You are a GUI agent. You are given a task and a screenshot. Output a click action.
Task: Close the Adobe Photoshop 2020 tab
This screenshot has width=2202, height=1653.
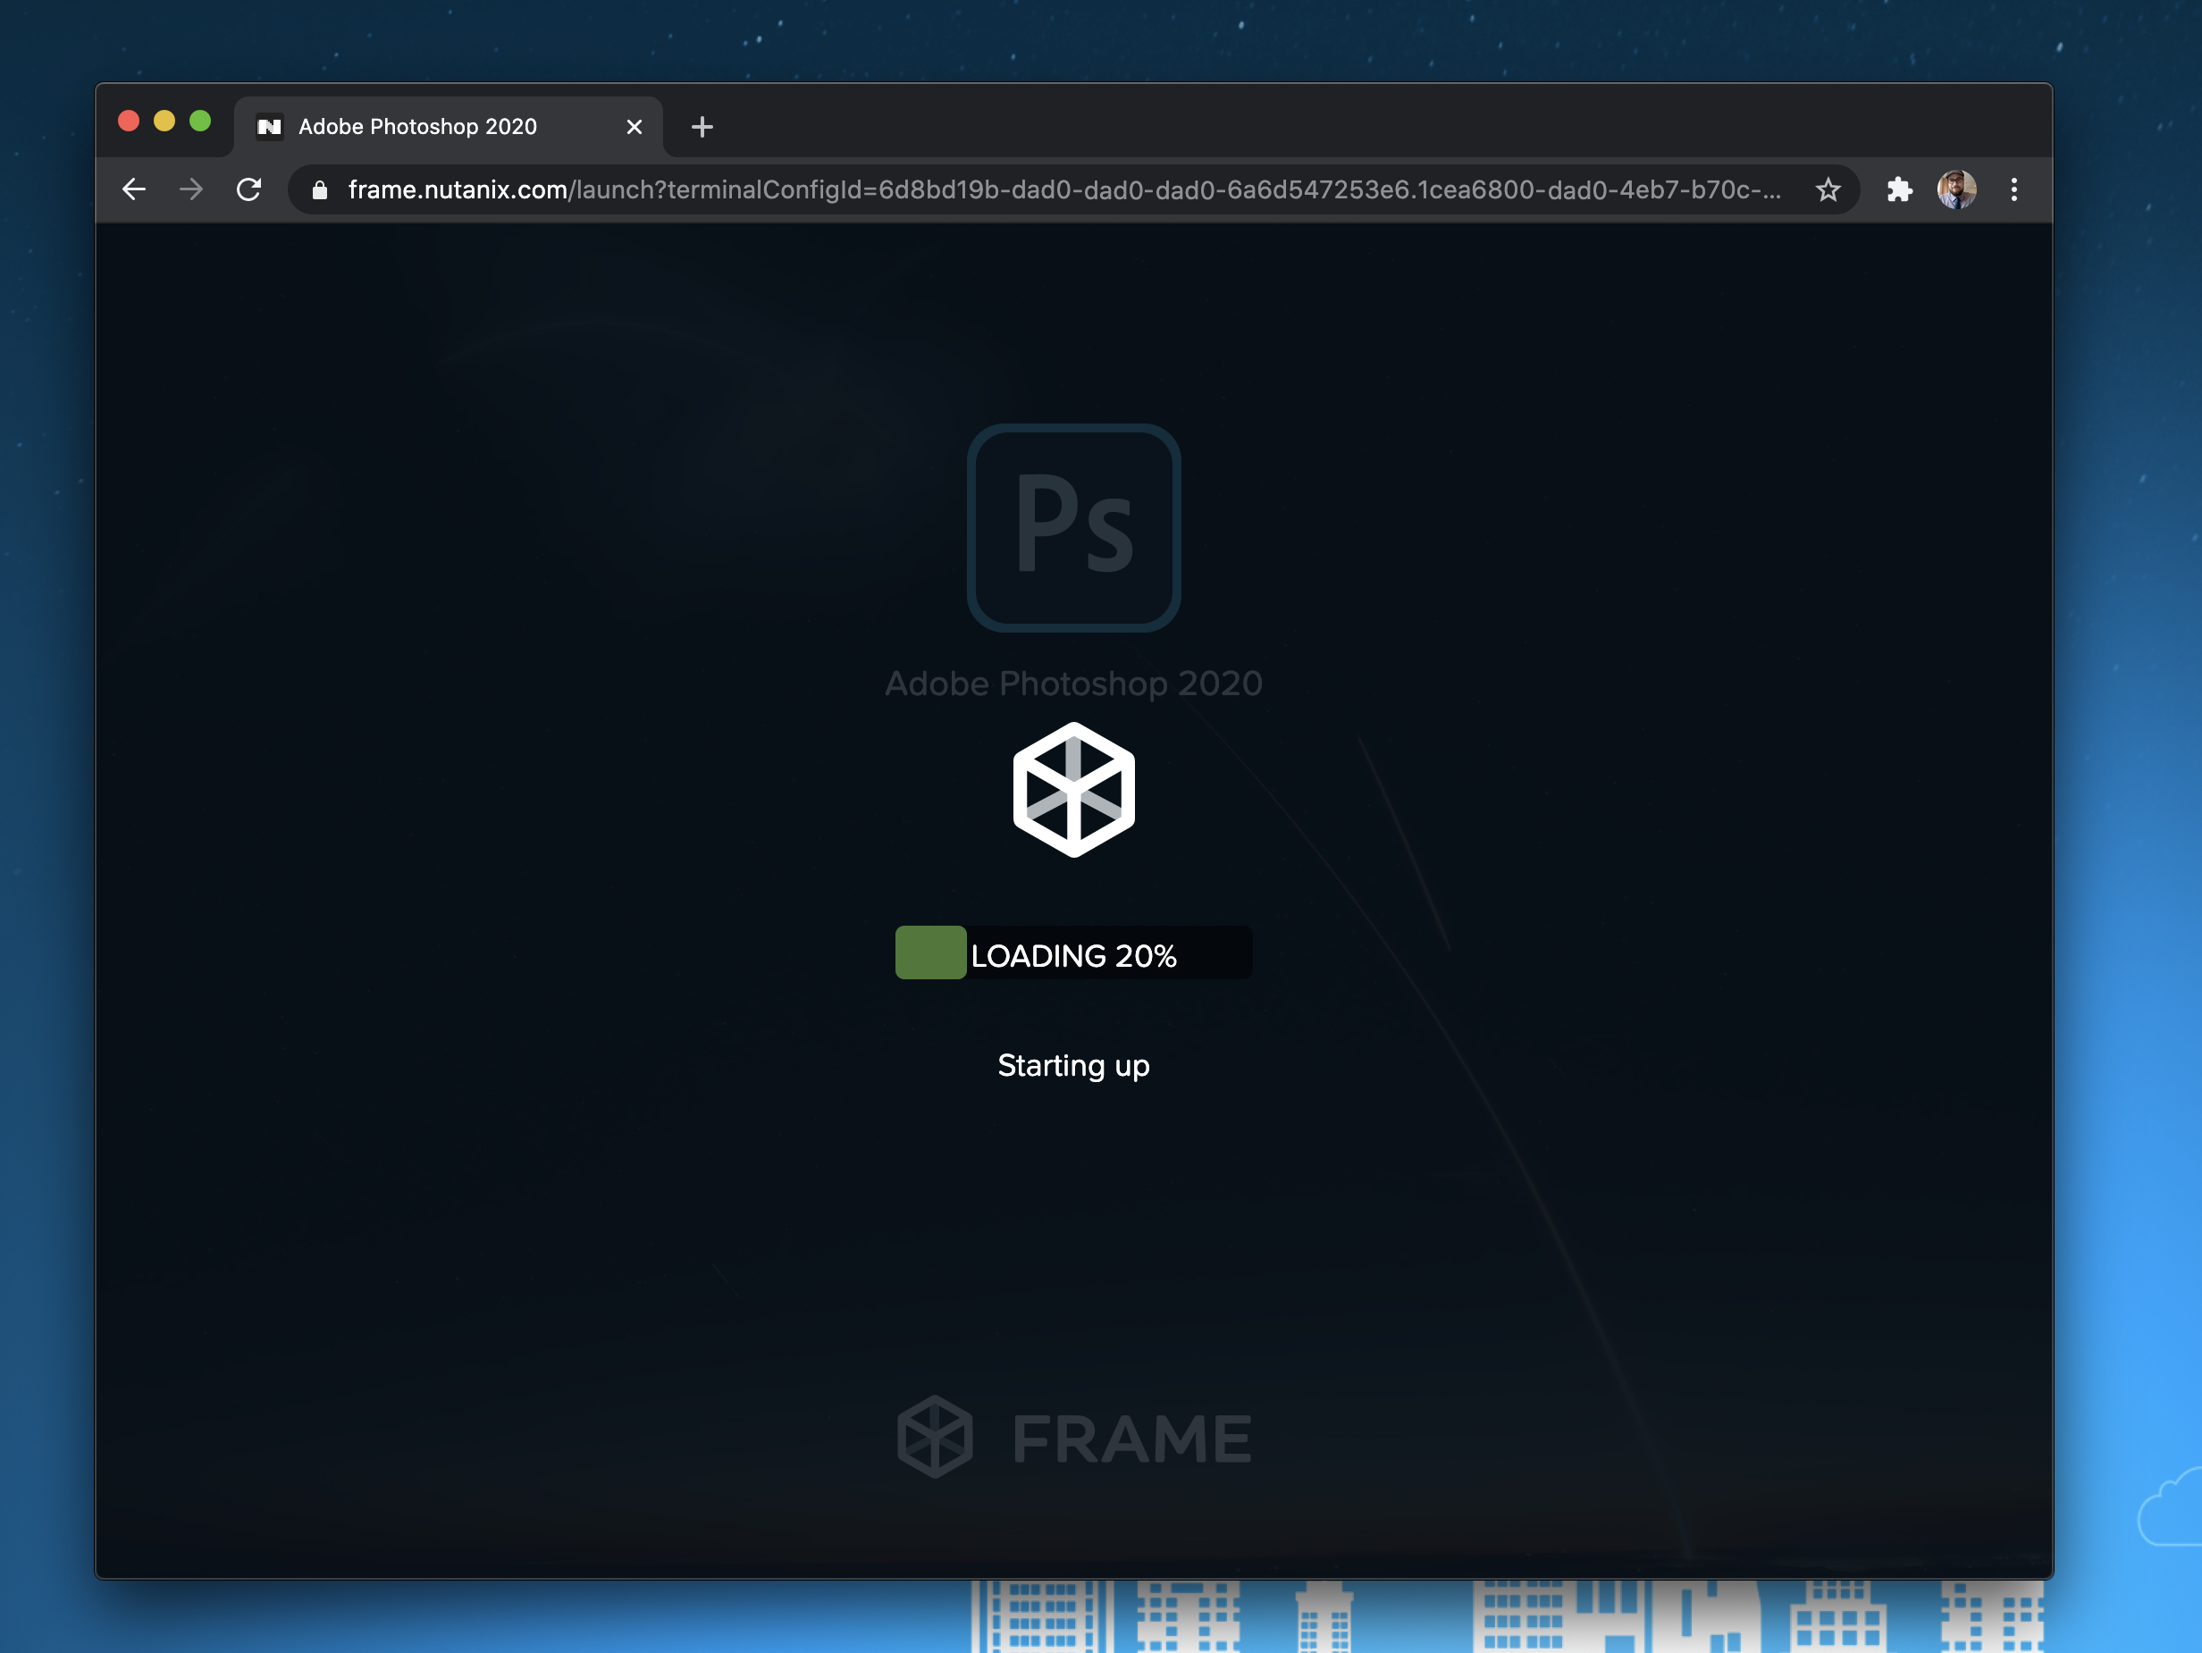point(635,128)
